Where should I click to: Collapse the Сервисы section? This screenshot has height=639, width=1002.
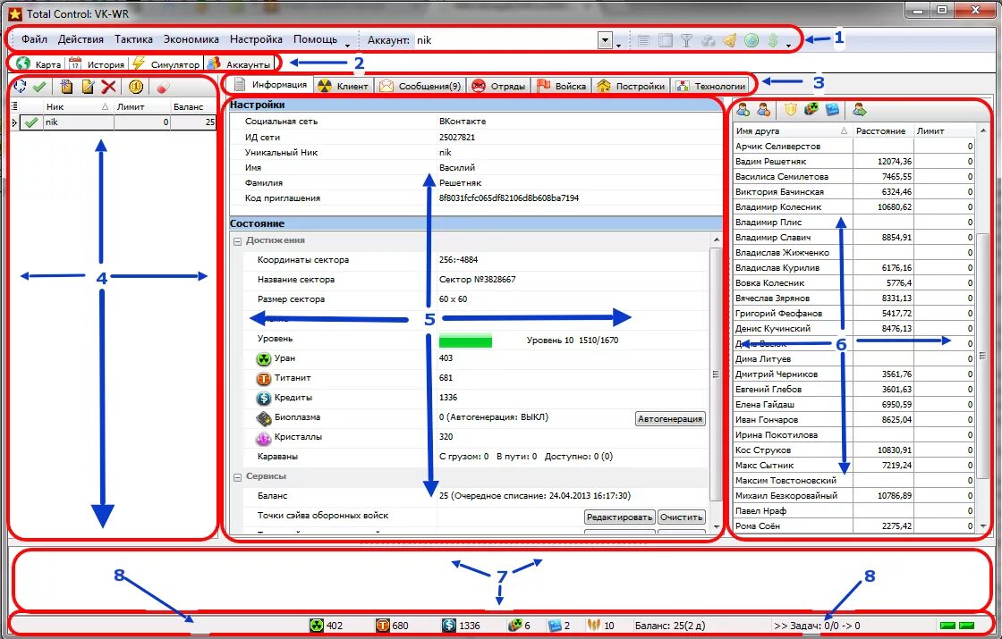[x=235, y=476]
